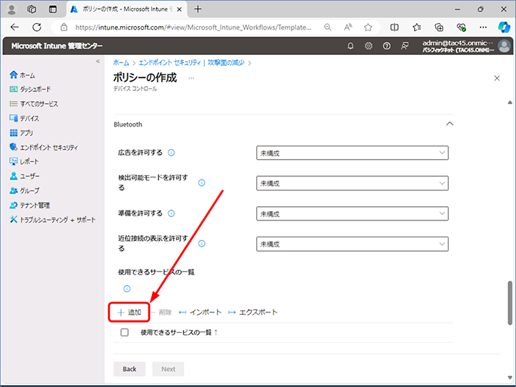This screenshot has width=516, height=387.
Task: Click the scrollbar up arrow
Action: 509,103
